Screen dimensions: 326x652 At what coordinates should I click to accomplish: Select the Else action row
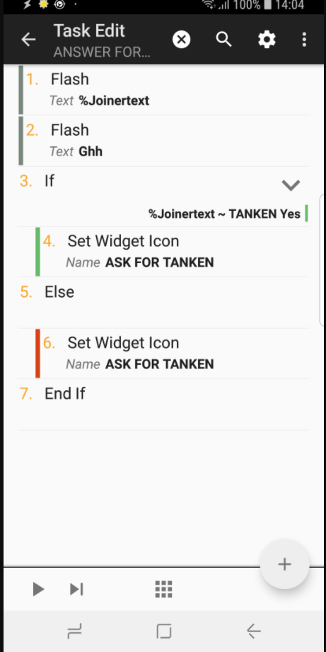pos(164,303)
